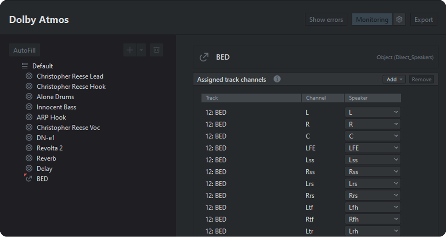This screenshot has width=446, height=237.
Task: Click the delete trash icon
Action: 156,50
